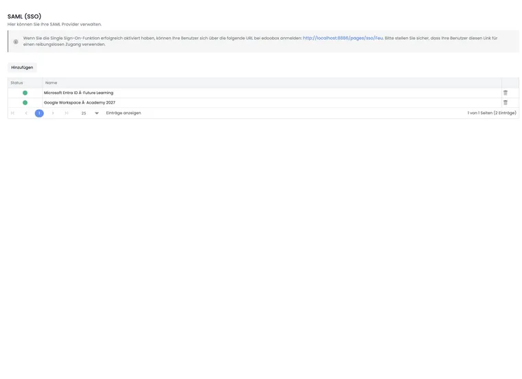Go to last page of the table

[66, 113]
